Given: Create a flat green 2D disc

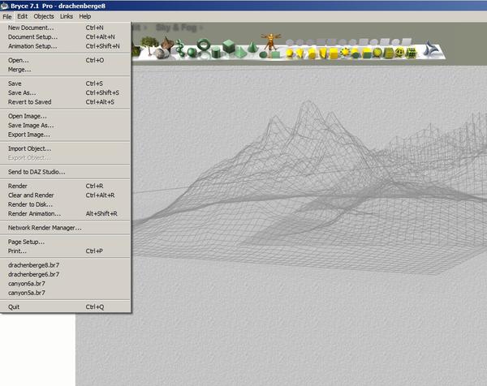Looking at the screenshot, I should click(x=263, y=55).
